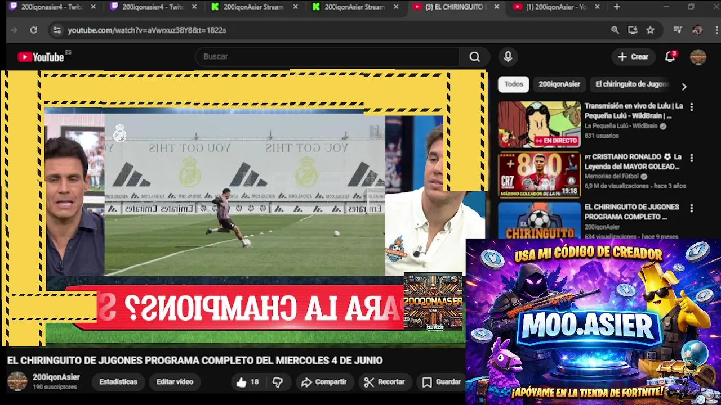Image resolution: width=721 pixels, height=405 pixels.
Task: Open Estadísticas for this video
Action: click(x=118, y=382)
